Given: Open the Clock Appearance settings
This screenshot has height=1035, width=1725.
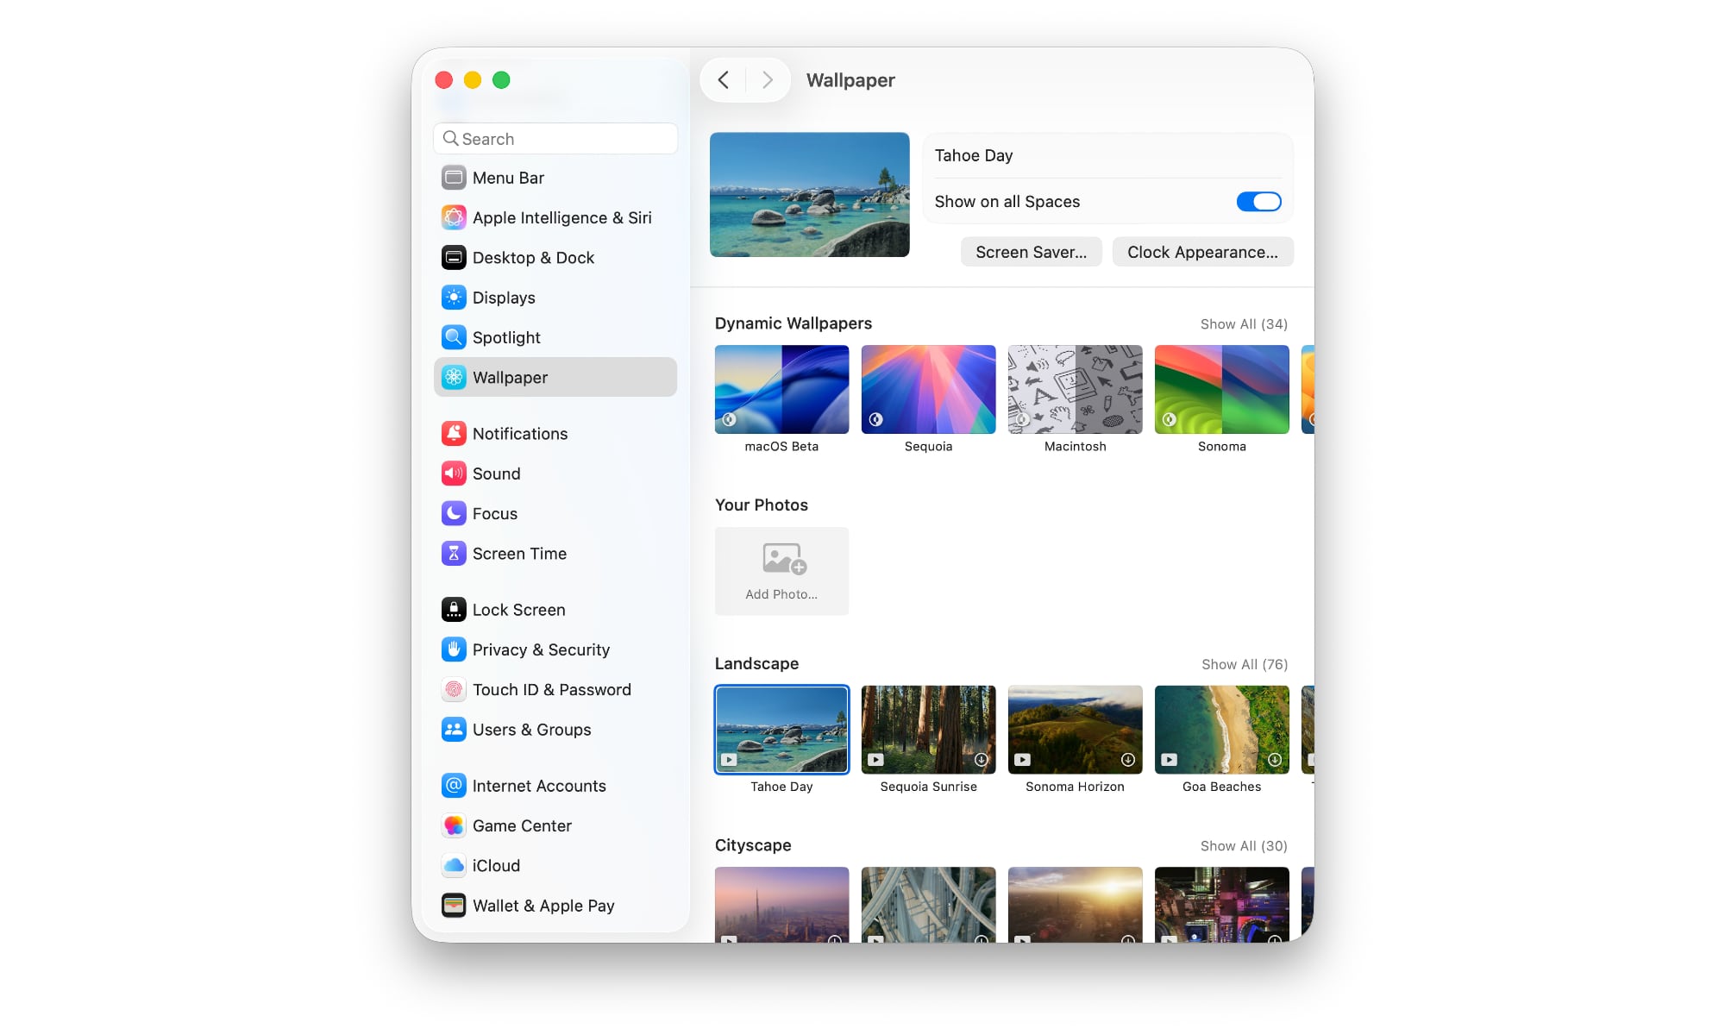Looking at the screenshot, I should 1203,252.
